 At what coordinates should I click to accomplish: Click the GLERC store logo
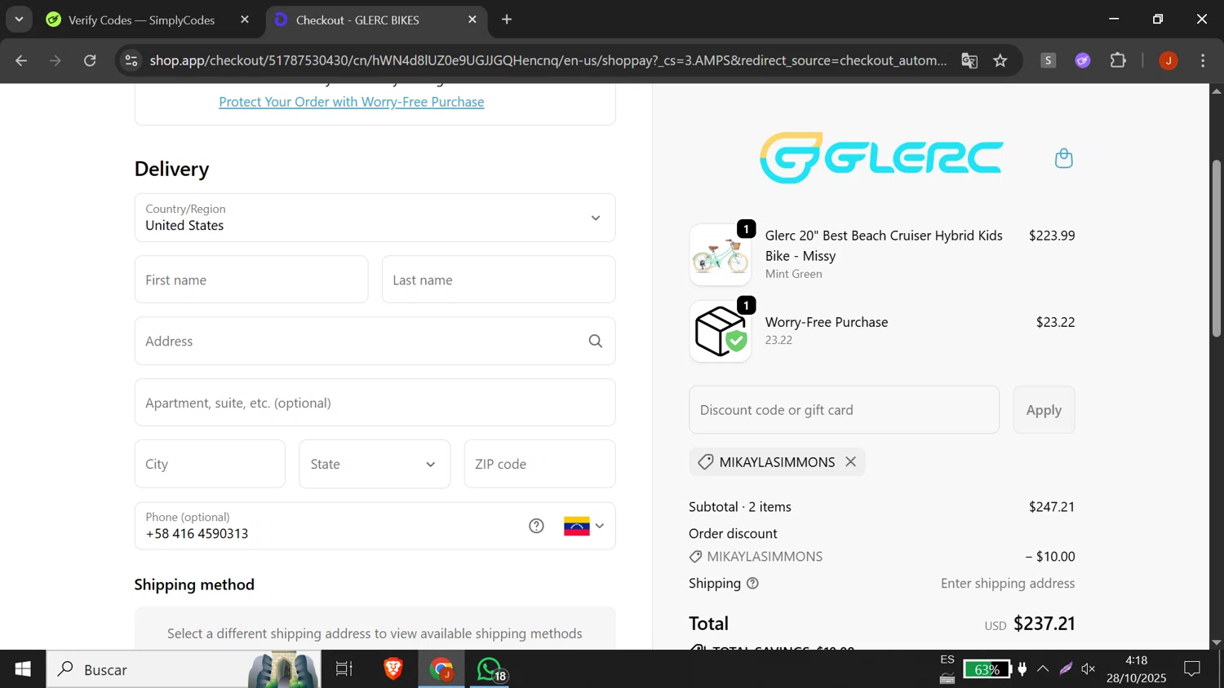(881, 157)
